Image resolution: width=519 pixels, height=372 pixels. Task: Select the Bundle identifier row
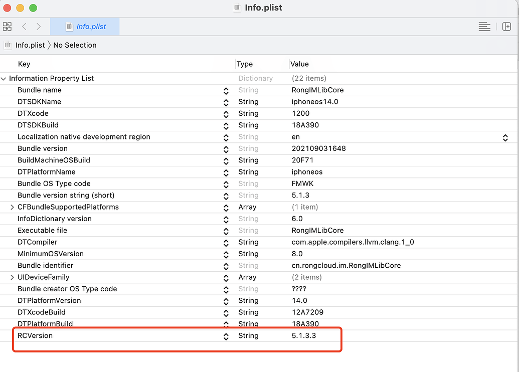tap(258, 265)
